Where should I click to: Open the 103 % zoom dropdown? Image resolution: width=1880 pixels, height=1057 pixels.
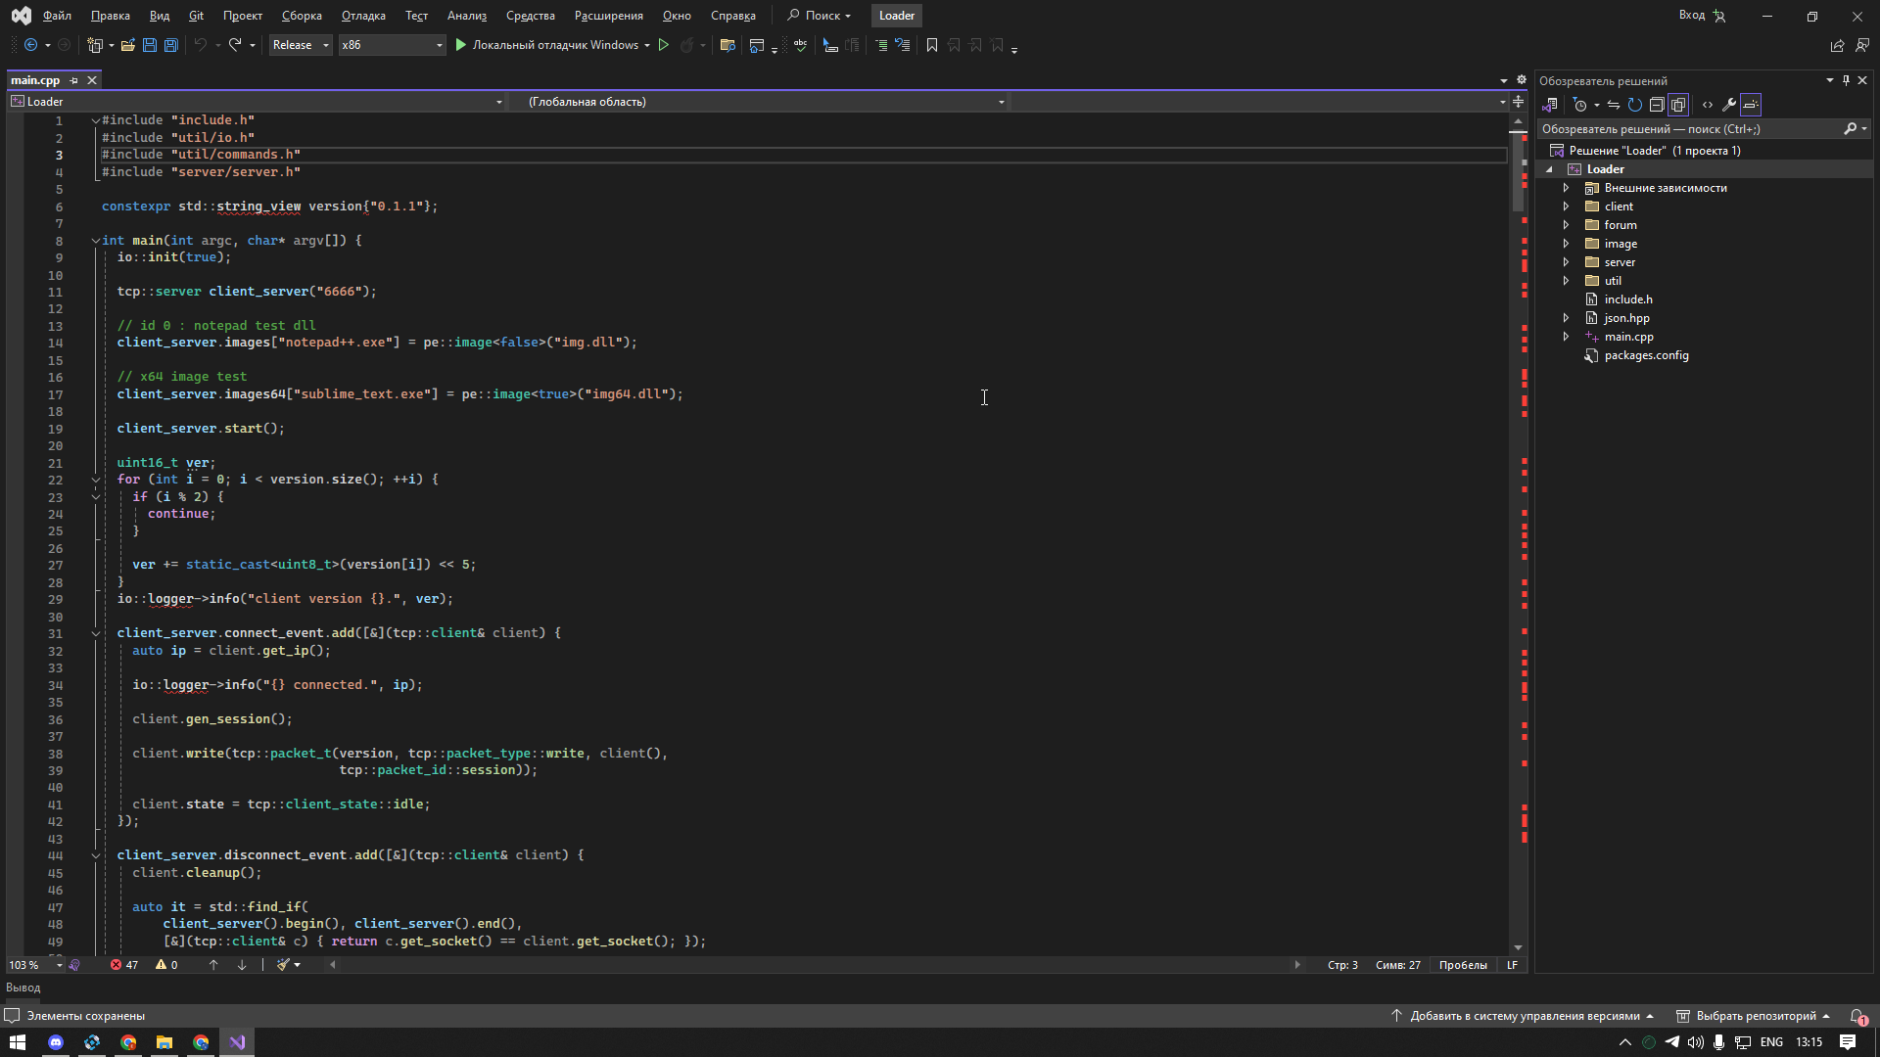pos(35,965)
